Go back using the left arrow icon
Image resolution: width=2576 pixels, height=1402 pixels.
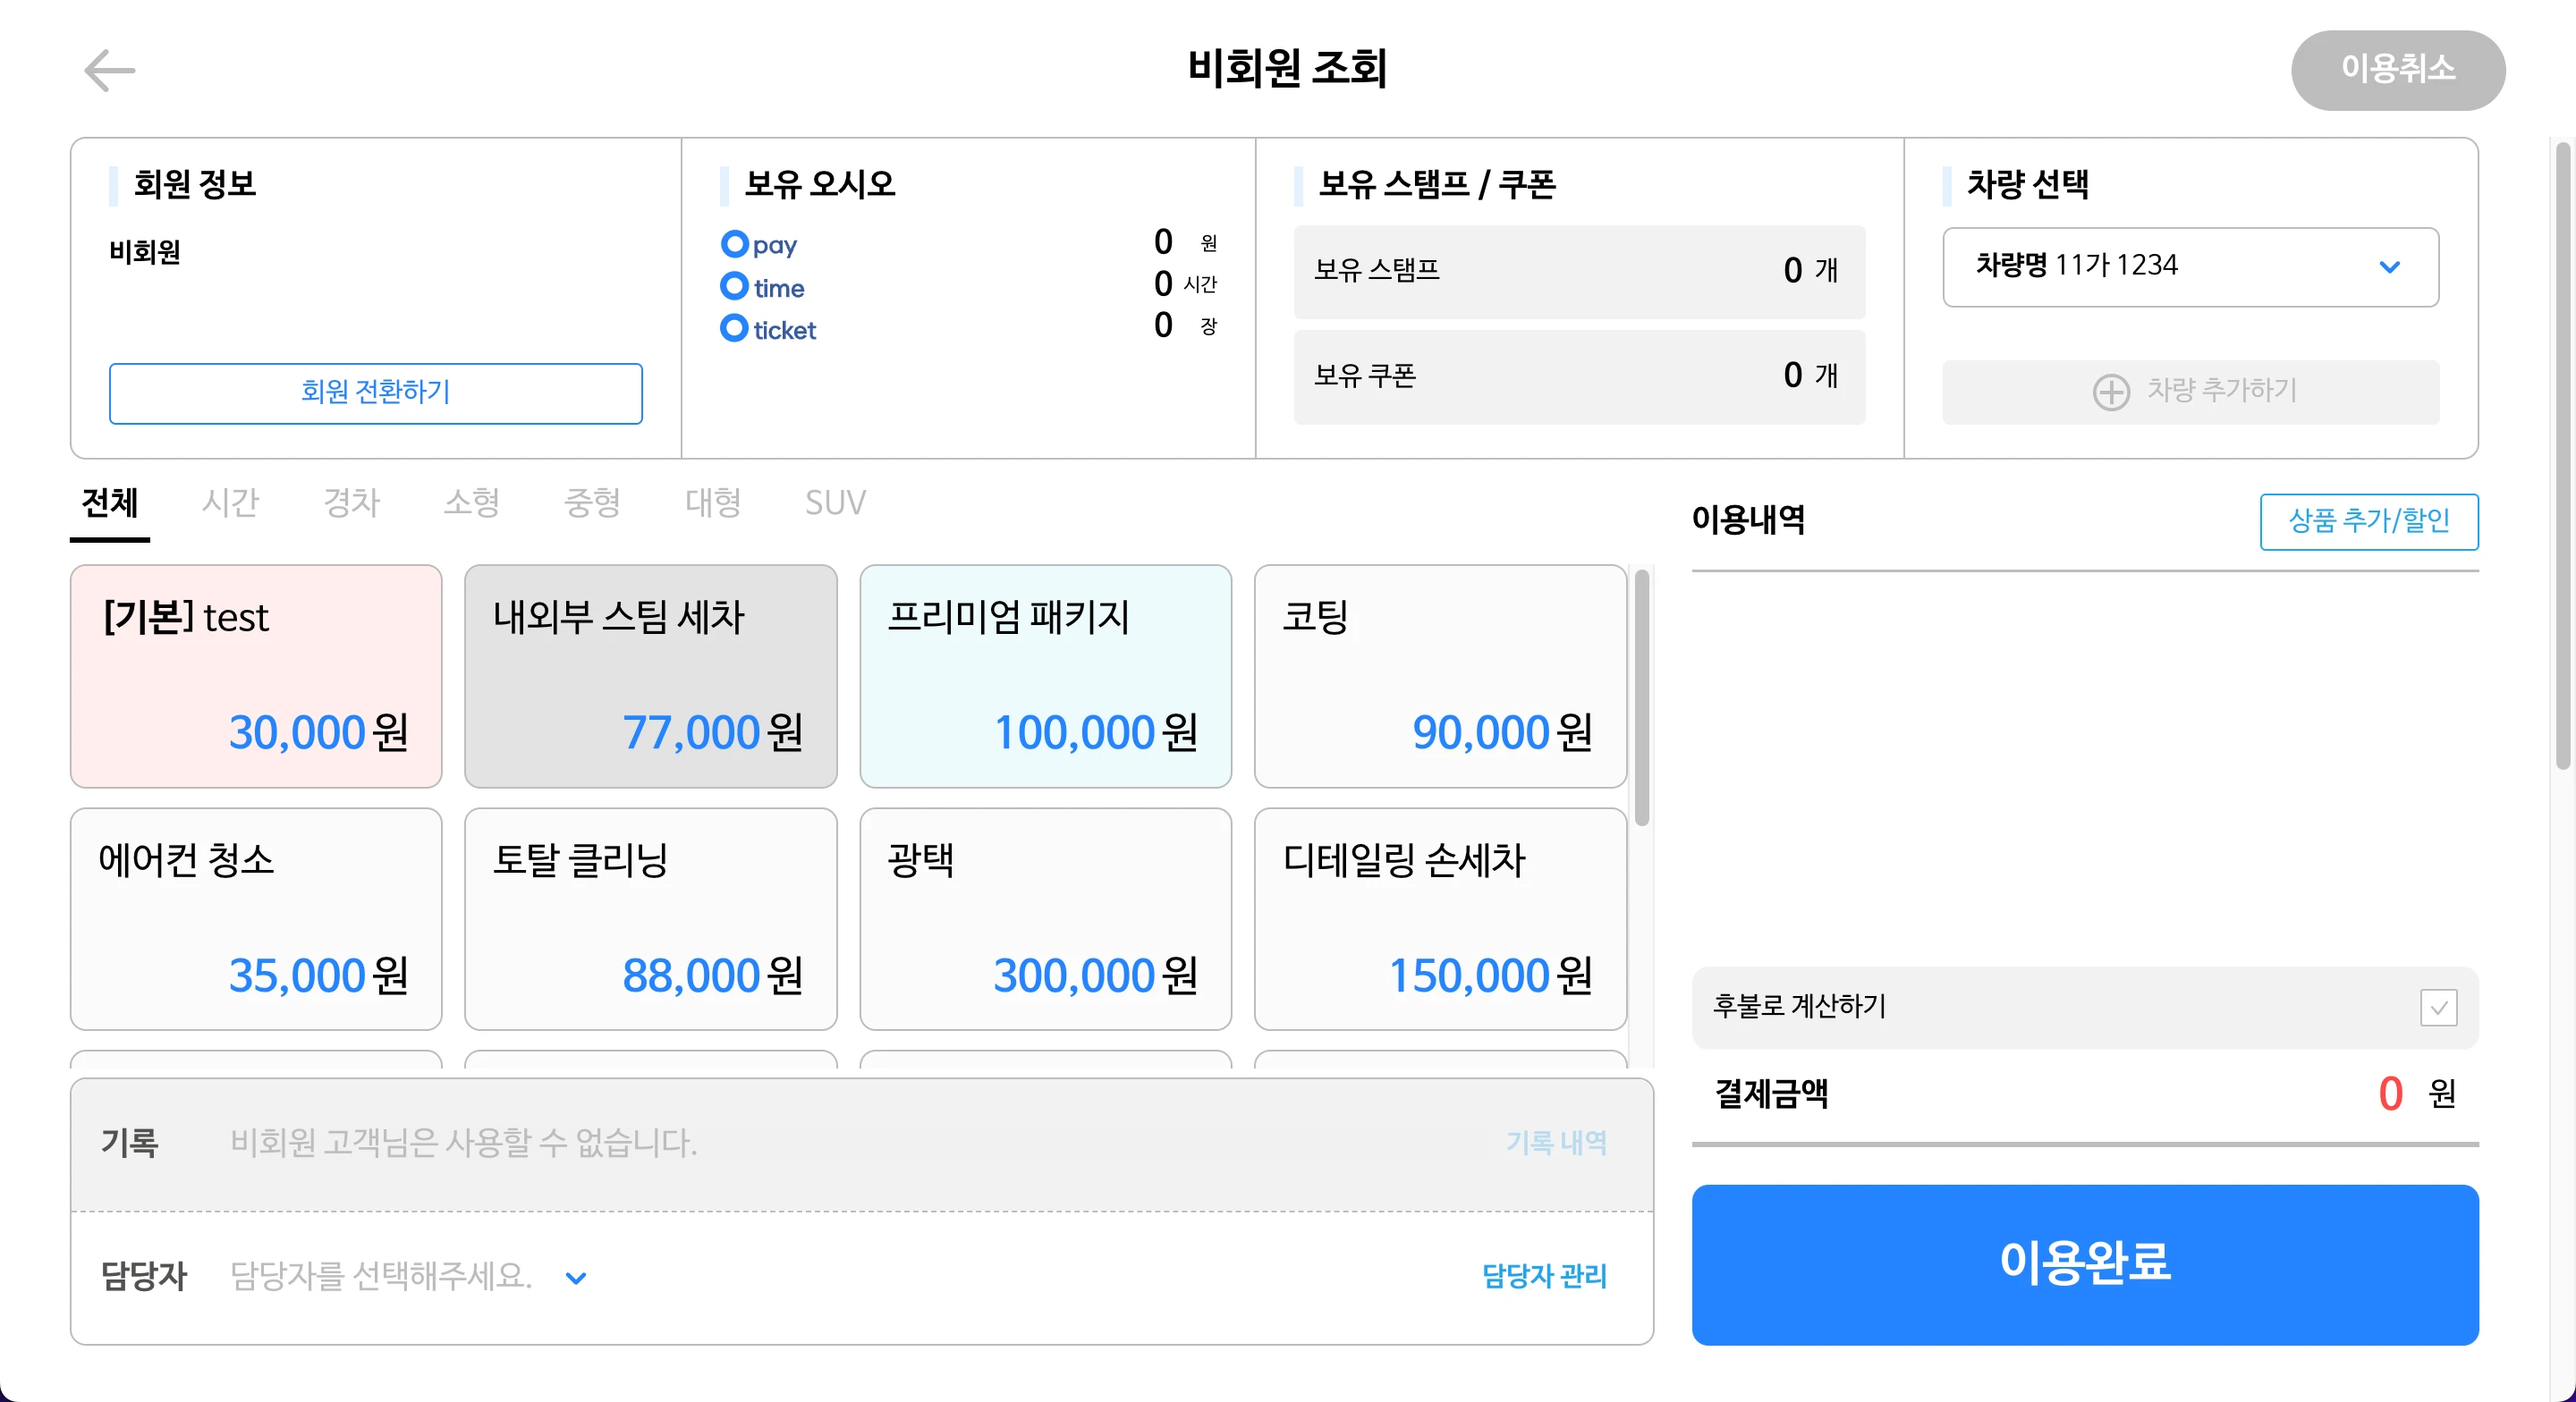pos(109,71)
